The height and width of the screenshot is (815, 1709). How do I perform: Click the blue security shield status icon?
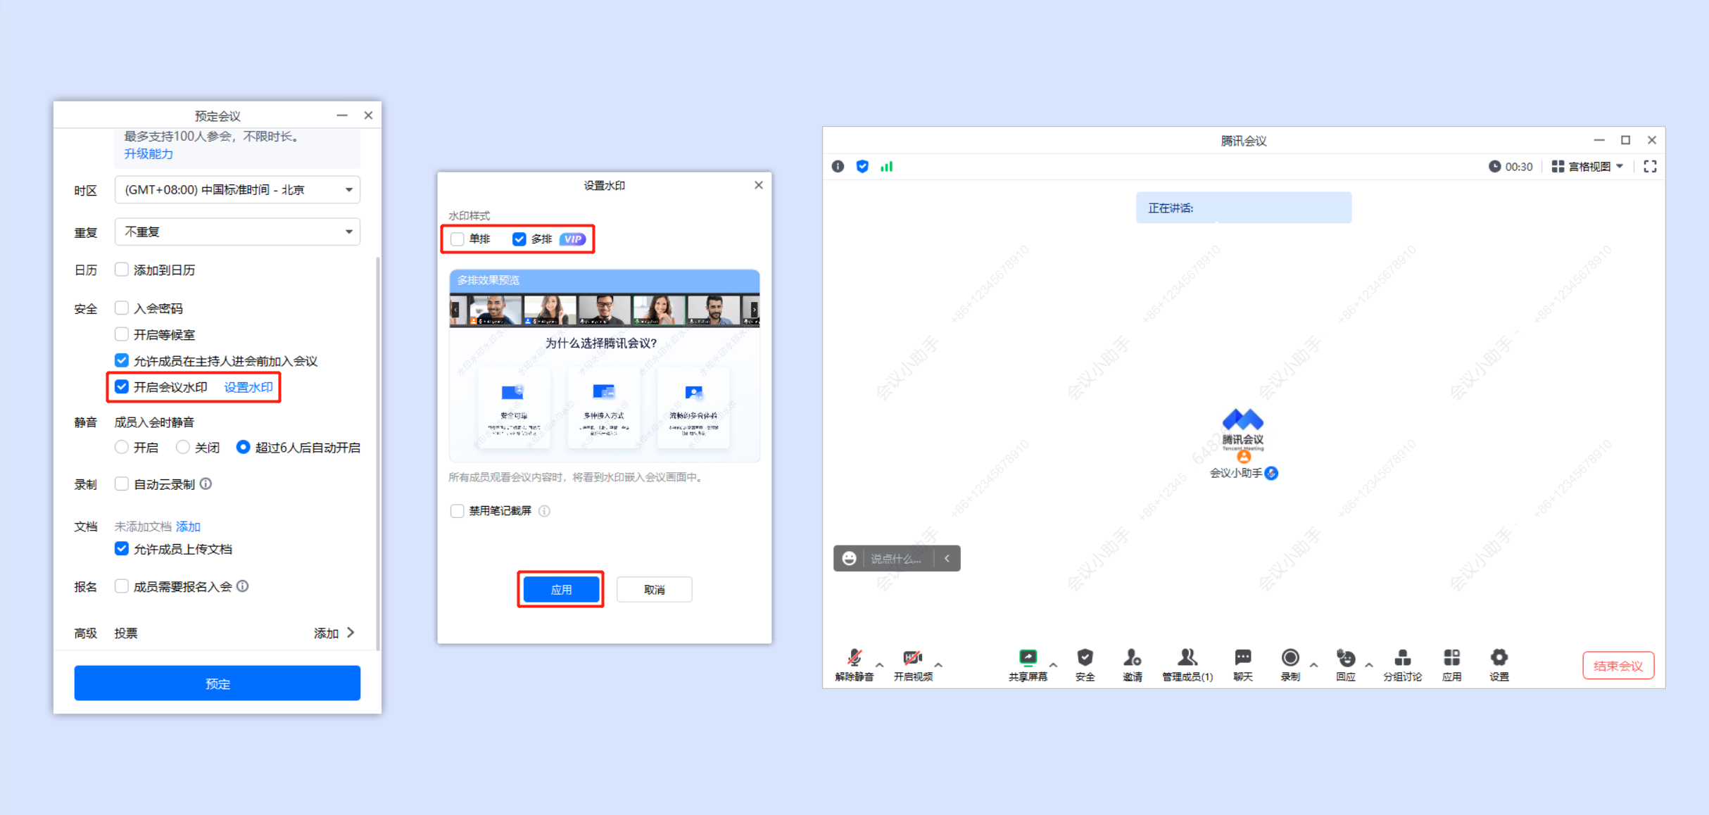click(x=862, y=167)
